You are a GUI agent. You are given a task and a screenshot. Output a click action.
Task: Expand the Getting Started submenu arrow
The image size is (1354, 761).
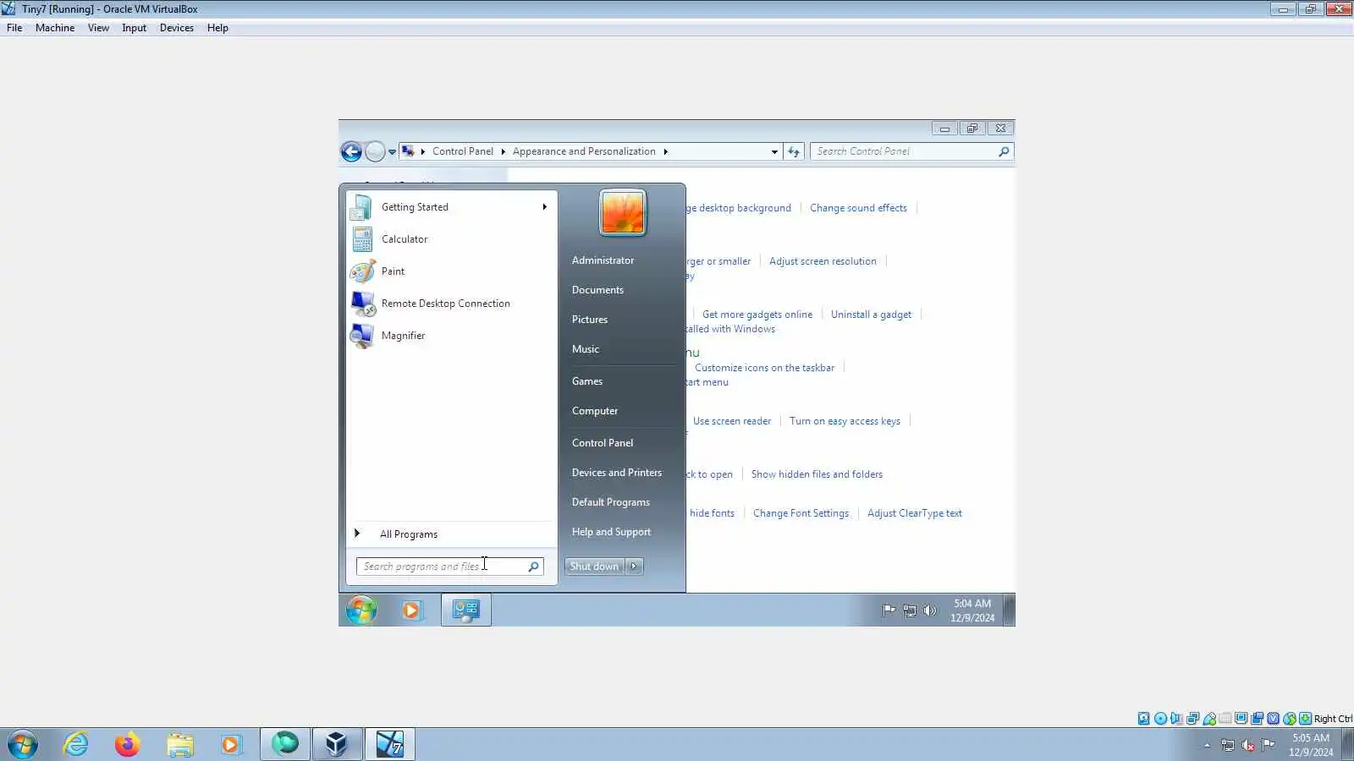[544, 207]
